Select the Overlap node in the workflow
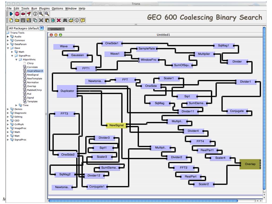Viewport: 272px width, 204px height. pos(250,164)
